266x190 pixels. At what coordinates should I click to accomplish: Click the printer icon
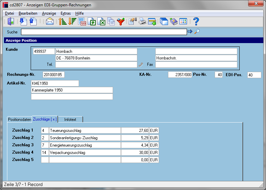coord(142,21)
